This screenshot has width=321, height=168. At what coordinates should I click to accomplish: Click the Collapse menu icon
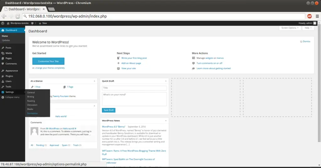(3, 97)
